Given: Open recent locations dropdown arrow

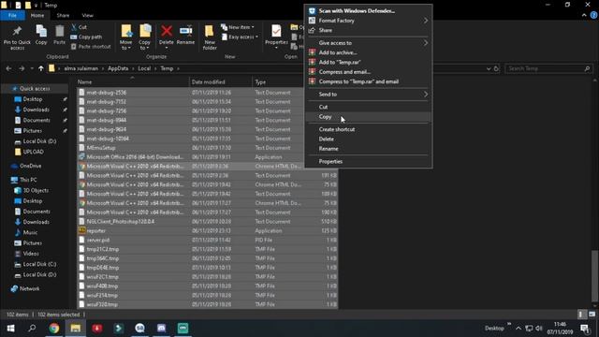Looking at the screenshot, I should 31,68.
